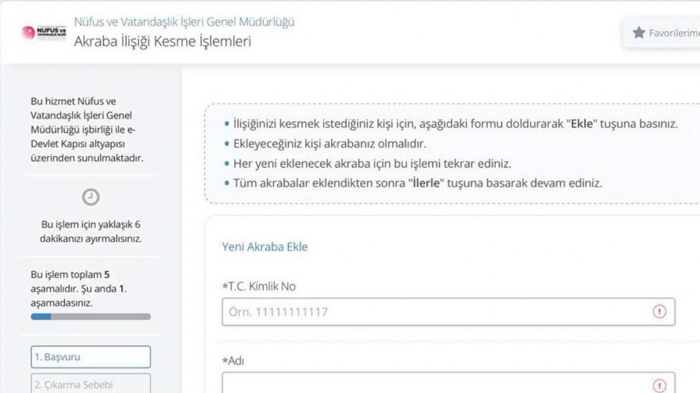The height and width of the screenshot is (393, 700).
Task: Select the "2. Çıkarma Sebebi" step
Action: click(x=90, y=384)
